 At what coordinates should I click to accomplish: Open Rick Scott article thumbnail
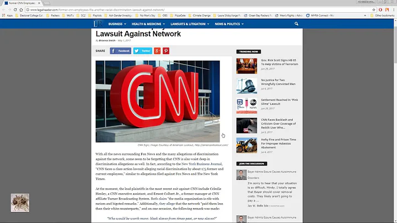click(x=246, y=66)
